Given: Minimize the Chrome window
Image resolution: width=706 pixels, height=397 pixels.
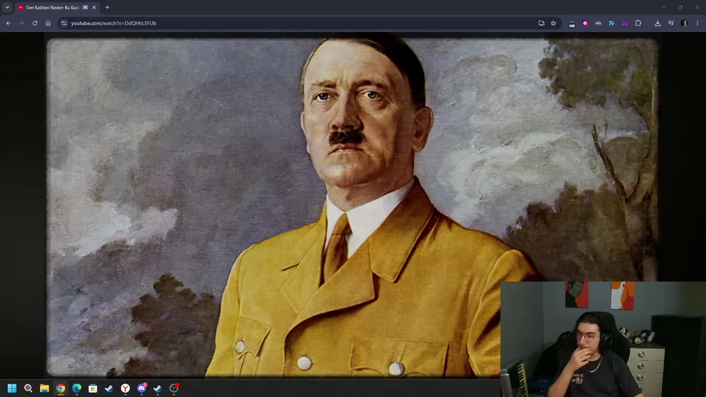Looking at the screenshot, I should click(x=664, y=7).
